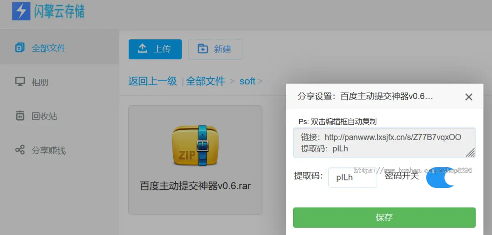Save share settings with 保存 button
Viewport: 492px width, 235px height.
pyautogui.click(x=384, y=217)
